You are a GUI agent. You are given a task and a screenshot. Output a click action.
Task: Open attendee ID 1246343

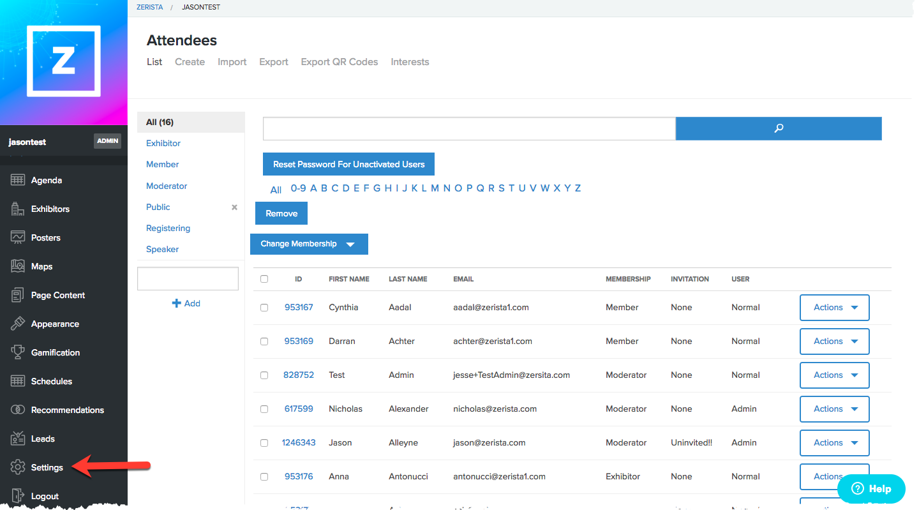299,443
